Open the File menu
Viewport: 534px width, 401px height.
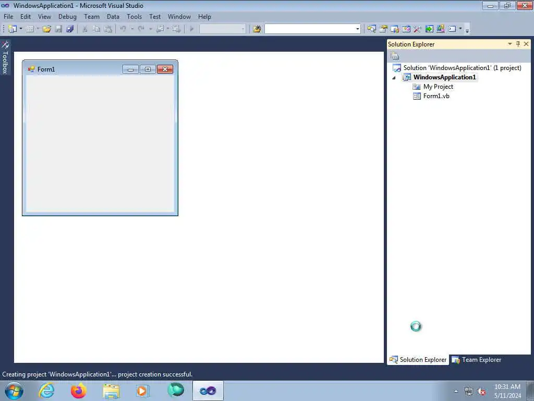pos(8,17)
